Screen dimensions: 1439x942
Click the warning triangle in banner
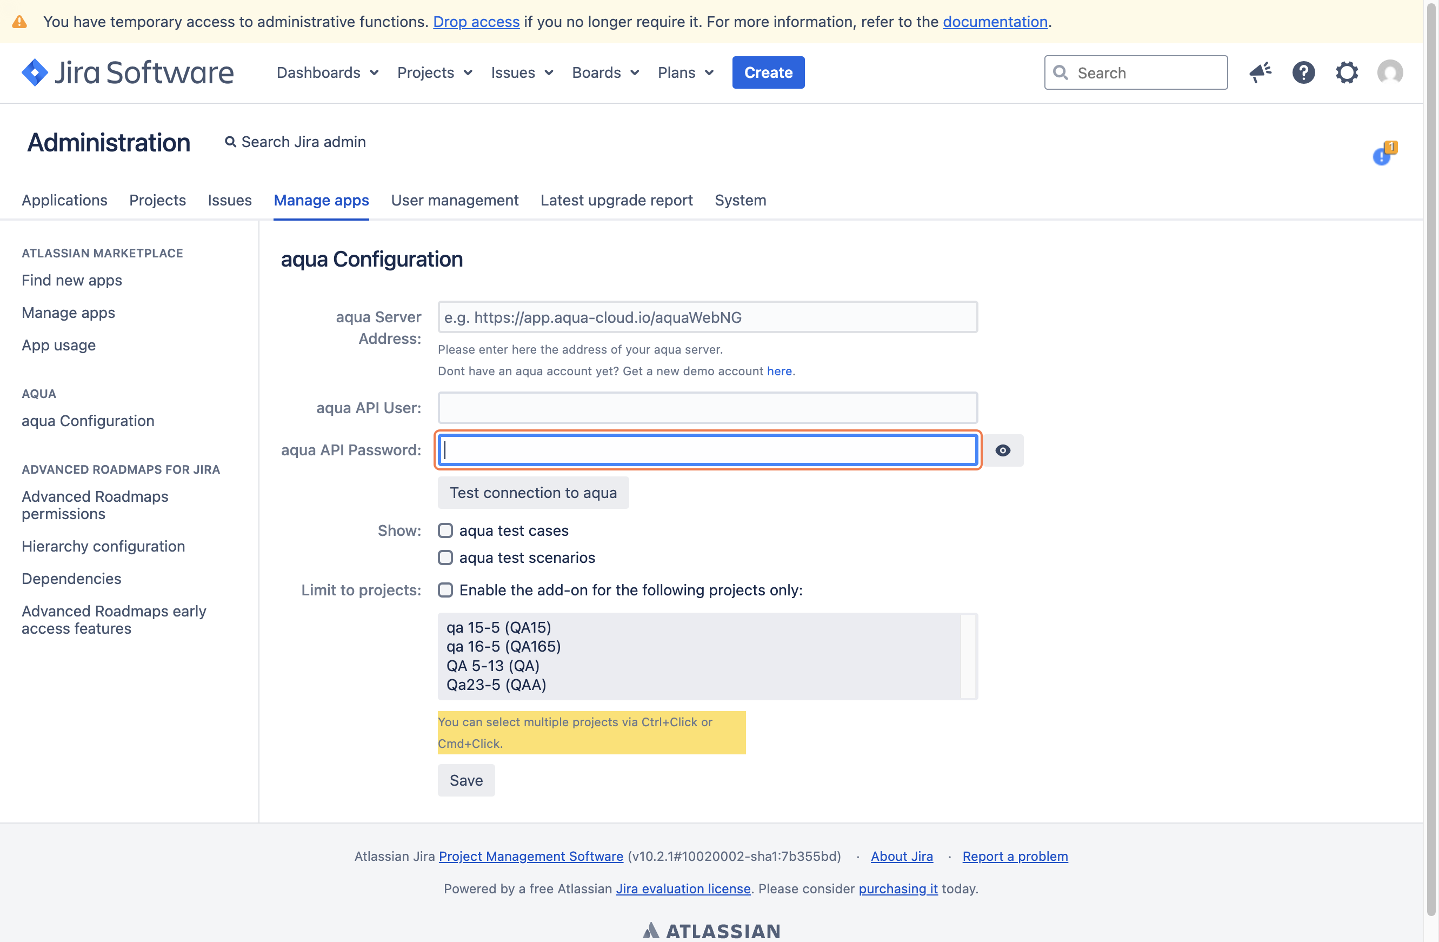(19, 22)
